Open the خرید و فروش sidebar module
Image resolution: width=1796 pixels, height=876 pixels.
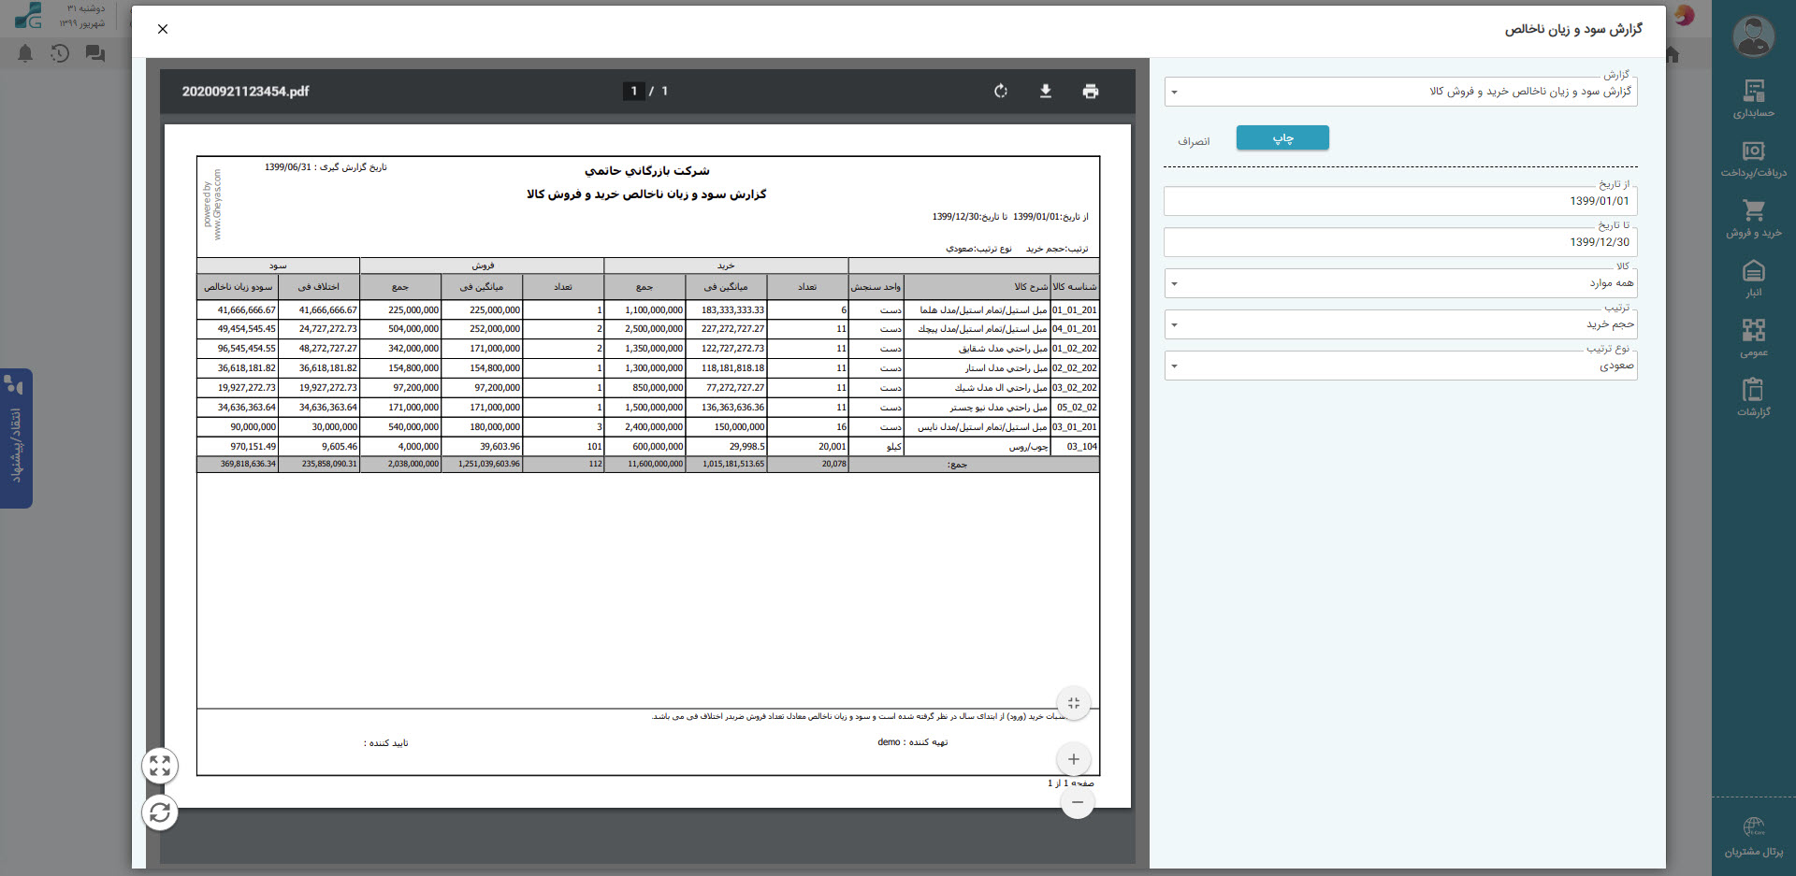tap(1754, 219)
